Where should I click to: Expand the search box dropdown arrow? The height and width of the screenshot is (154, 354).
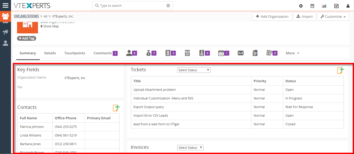coord(168,6)
